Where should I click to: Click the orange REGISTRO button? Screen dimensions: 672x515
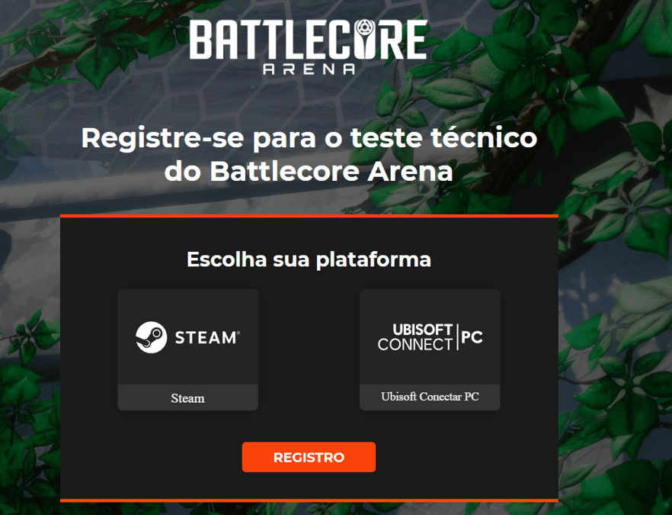pyautogui.click(x=309, y=457)
